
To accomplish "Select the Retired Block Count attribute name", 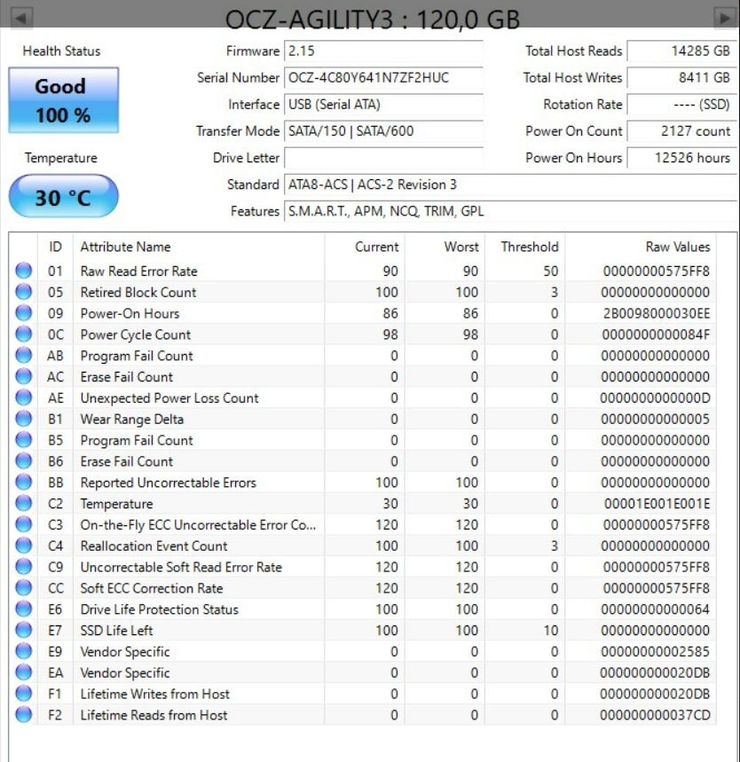I will point(138,292).
